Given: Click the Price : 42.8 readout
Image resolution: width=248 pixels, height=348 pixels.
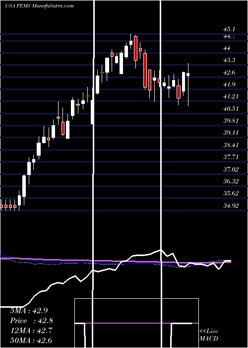Looking at the screenshot, I should [x=31, y=321].
